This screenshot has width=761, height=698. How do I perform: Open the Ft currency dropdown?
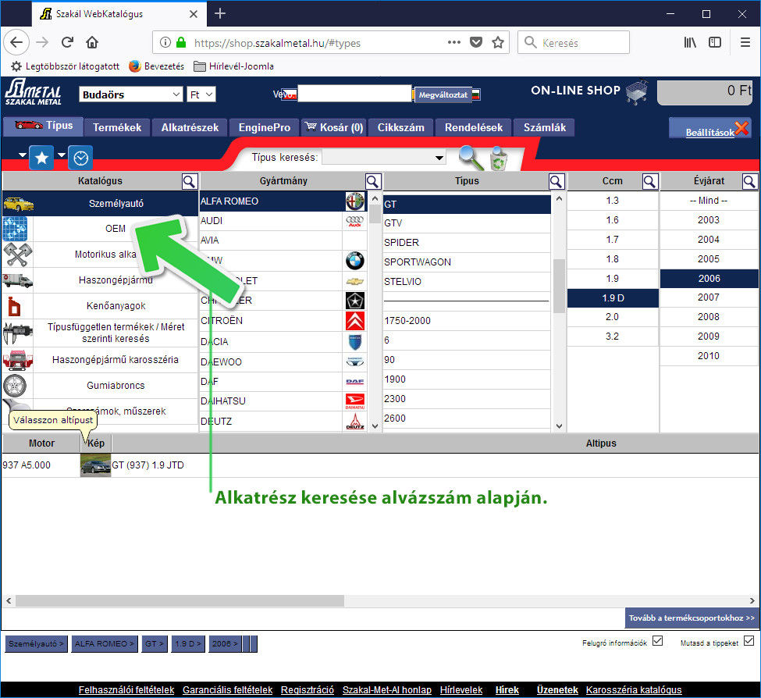point(201,94)
